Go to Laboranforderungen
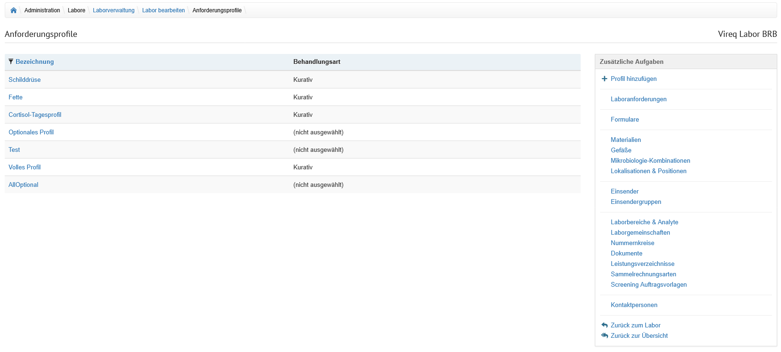781x352 pixels. [638, 99]
